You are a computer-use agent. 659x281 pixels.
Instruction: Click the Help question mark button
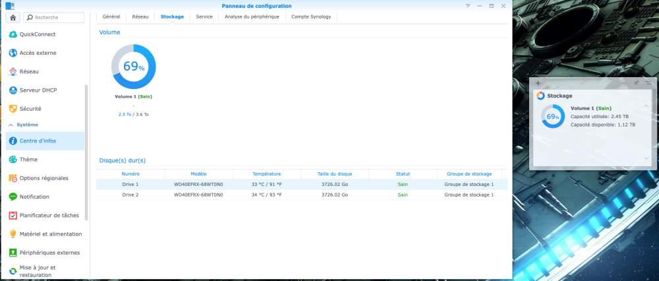click(468, 5)
